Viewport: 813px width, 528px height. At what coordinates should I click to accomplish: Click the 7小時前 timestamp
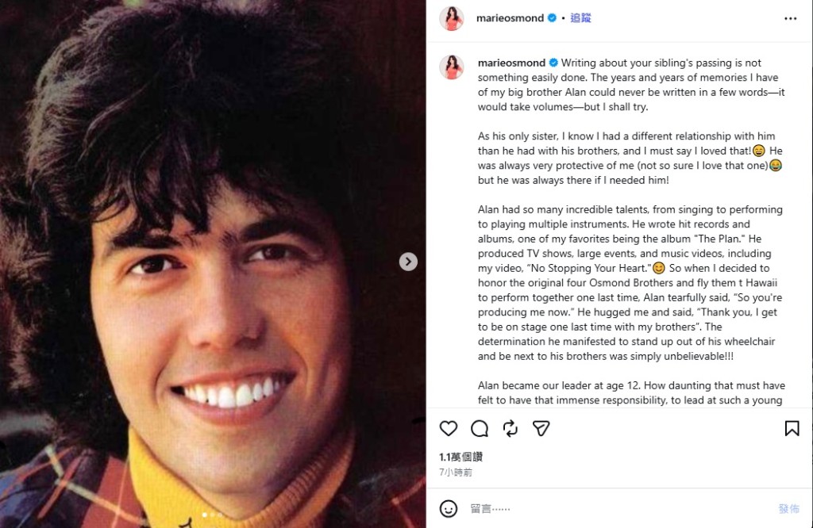tap(456, 473)
